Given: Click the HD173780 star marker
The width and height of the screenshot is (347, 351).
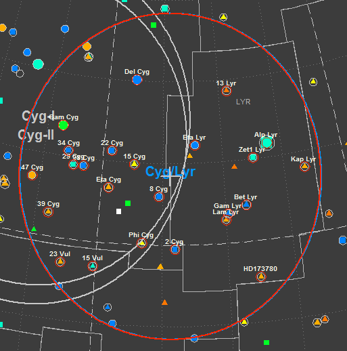Looking at the screenshot, I should [261, 276].
